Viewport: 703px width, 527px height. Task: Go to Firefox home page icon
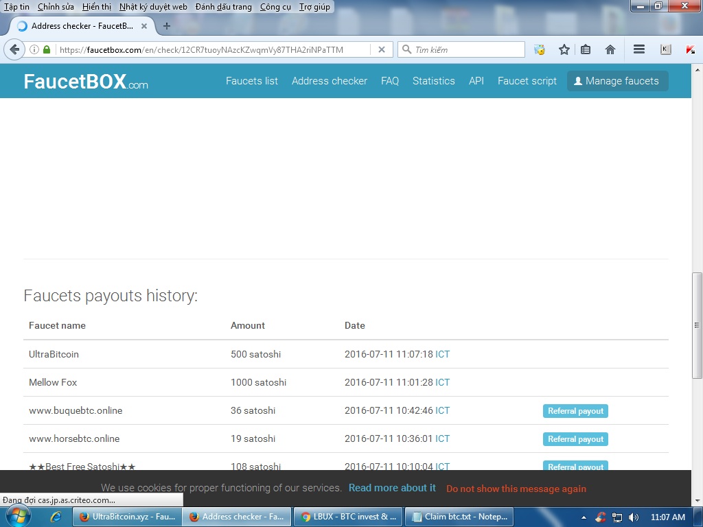tap(610, 49)
